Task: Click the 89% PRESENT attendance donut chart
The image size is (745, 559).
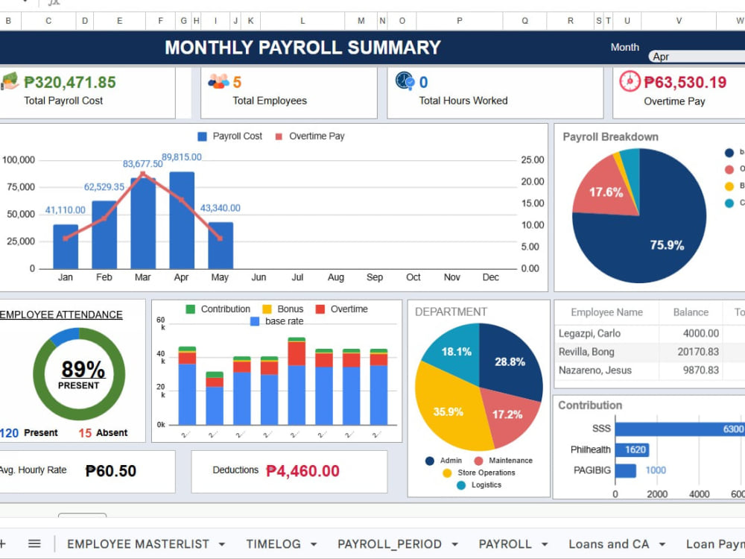Action: coord(79,373)
